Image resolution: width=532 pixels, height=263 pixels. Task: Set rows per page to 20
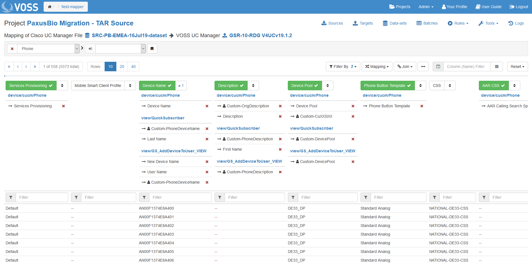[122, 67]
